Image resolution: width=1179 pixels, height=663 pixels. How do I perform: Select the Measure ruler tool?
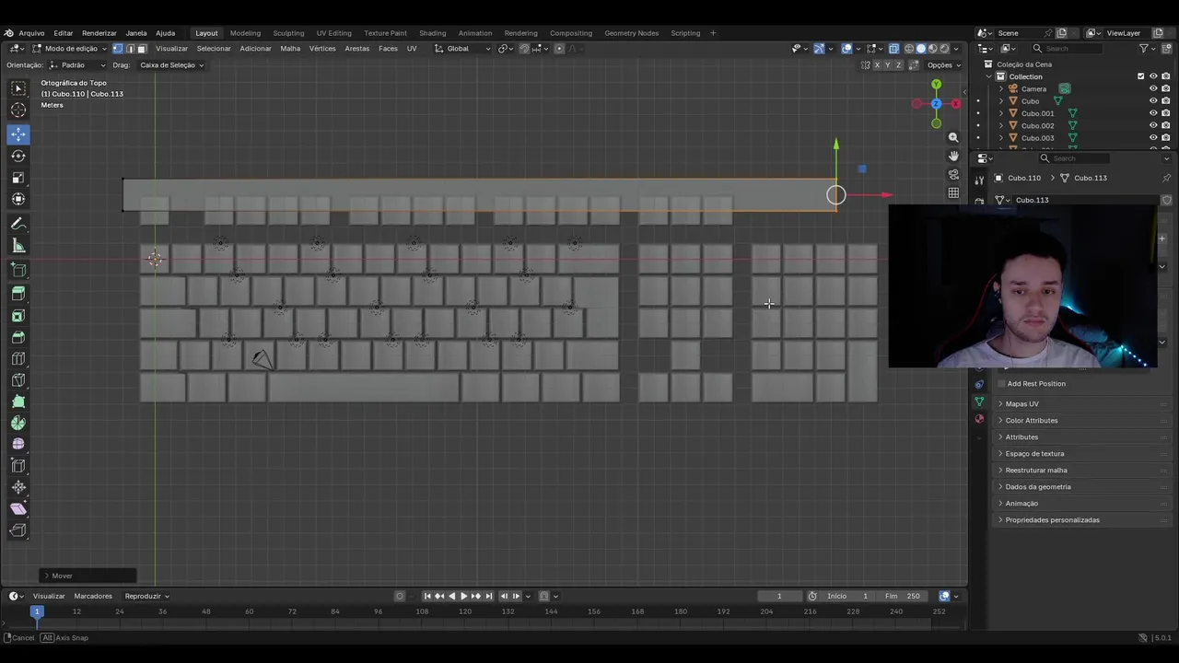coord(18,246)
